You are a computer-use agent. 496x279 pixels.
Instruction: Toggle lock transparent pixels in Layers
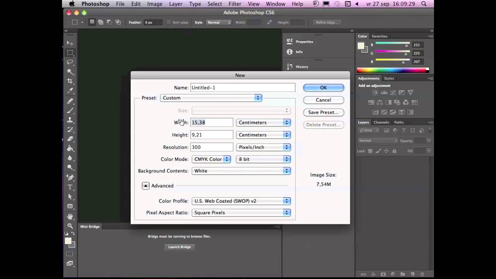click(x=370, y=151)
